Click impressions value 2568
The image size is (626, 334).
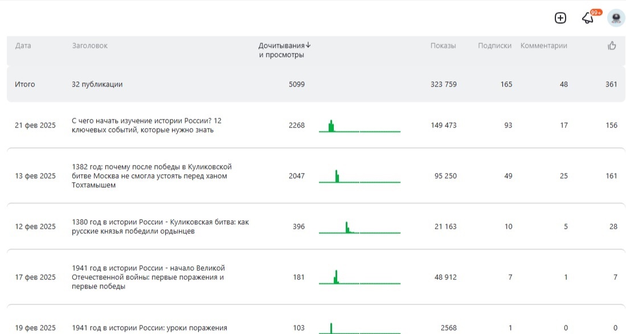coord(449,328)
